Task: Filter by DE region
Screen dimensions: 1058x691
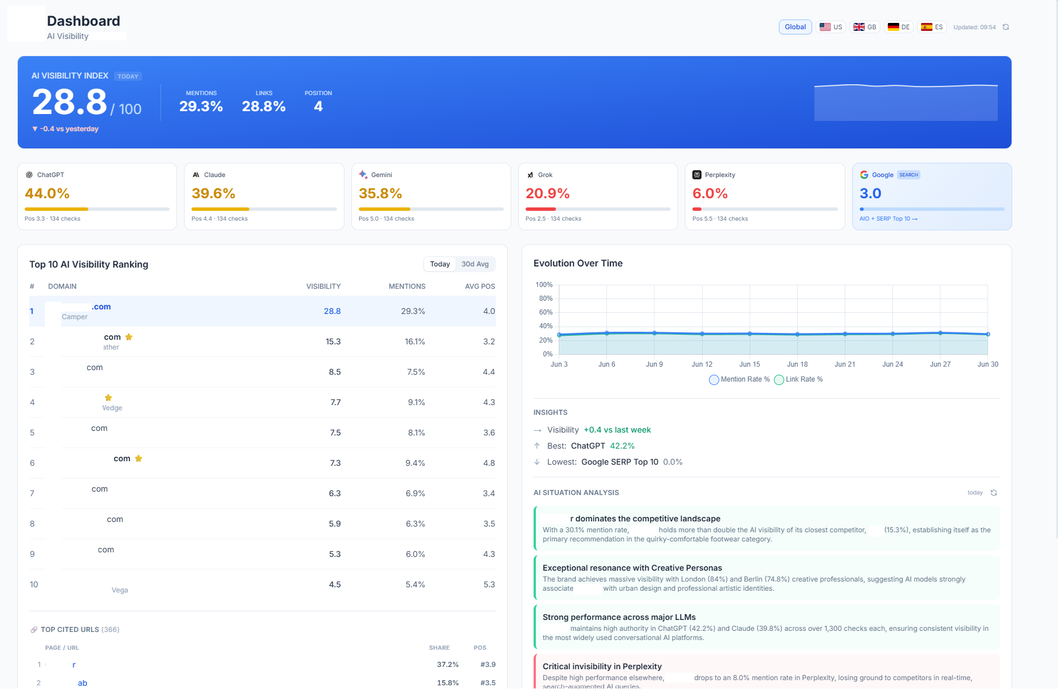Action: (899, 27)
